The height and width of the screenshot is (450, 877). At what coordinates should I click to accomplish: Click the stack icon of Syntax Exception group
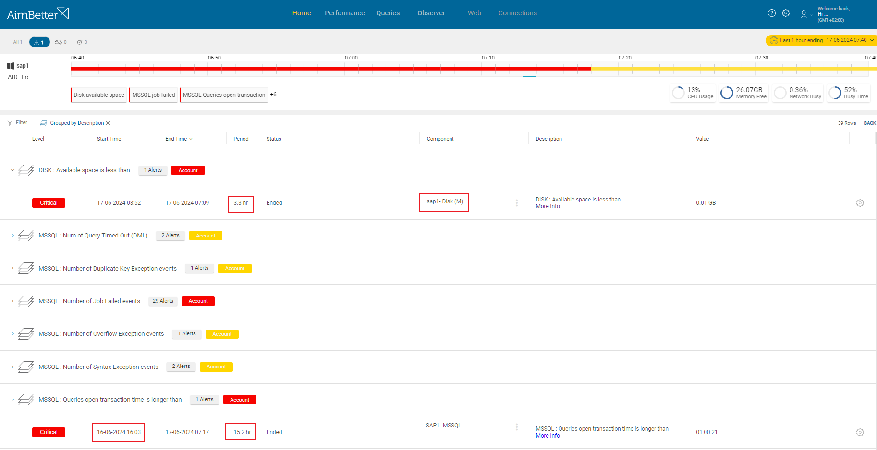click(26, 367)
